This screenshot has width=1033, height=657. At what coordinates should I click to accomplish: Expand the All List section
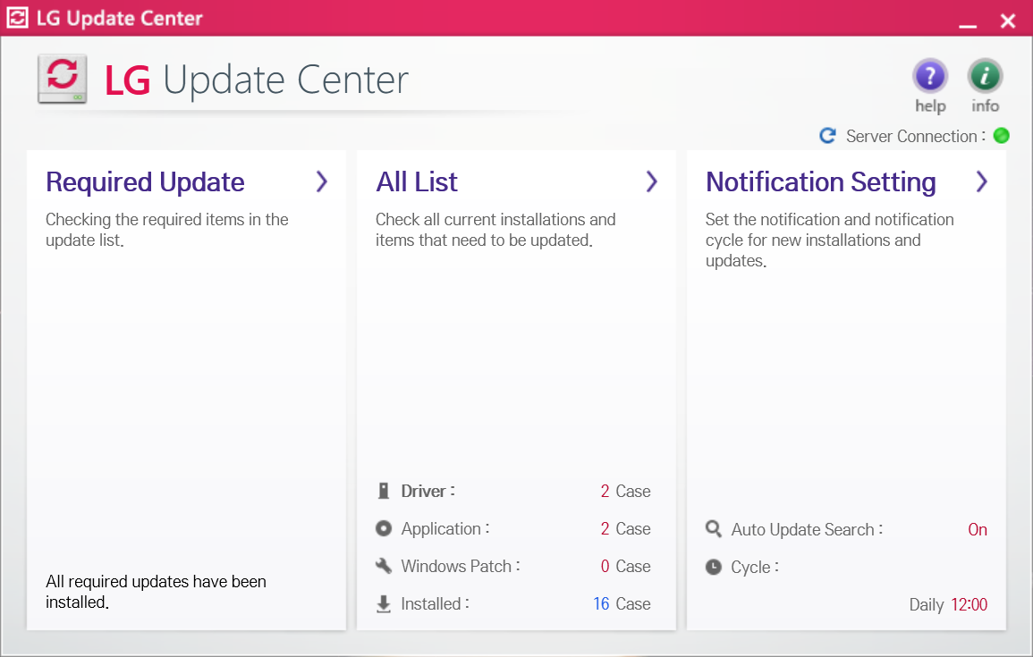tap(652, 181)
